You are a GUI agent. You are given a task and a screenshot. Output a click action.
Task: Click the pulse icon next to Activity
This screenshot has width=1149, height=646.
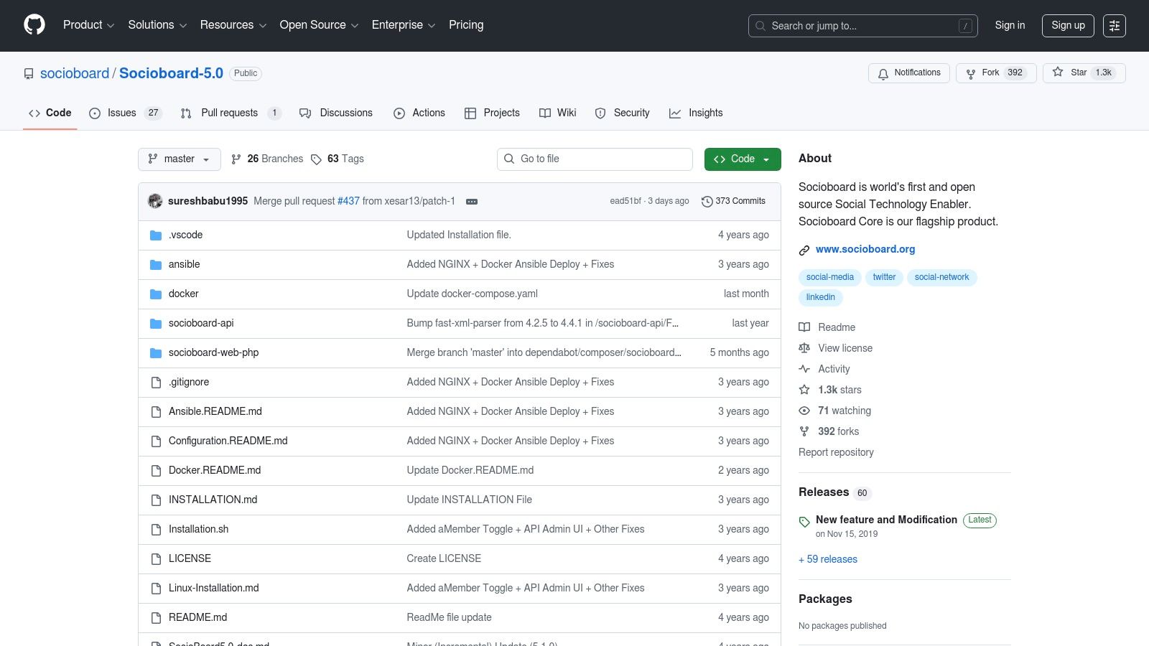click(x=804, y=369)
